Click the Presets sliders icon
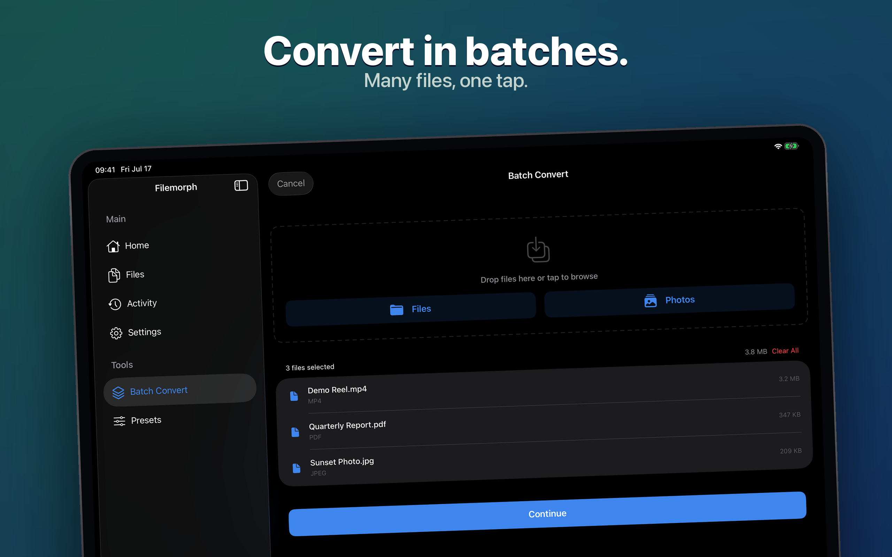 point(120,421)
